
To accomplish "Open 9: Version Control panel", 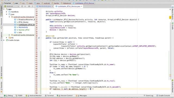I will (x=65, y=96).
